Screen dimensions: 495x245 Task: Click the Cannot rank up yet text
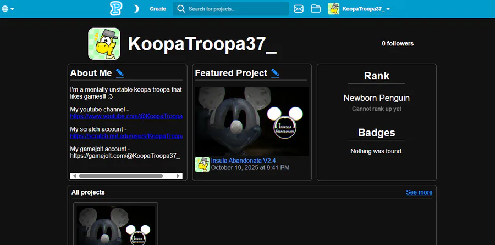(x=377, y=109)
